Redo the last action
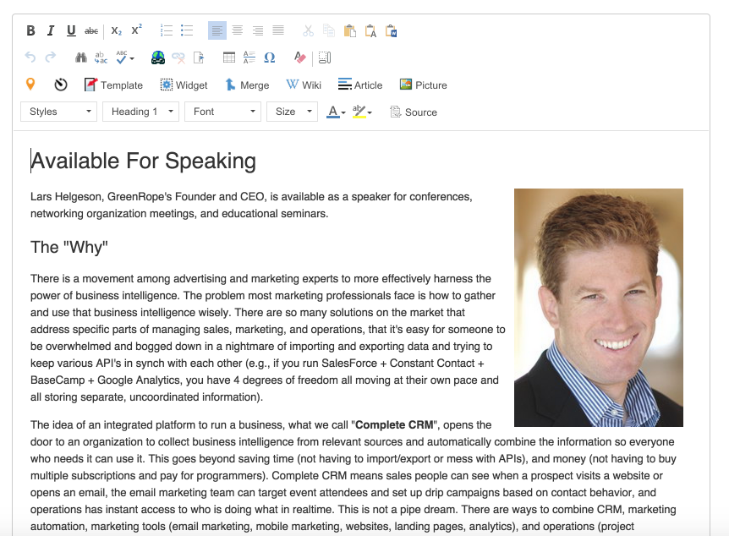 pos(50,57)
